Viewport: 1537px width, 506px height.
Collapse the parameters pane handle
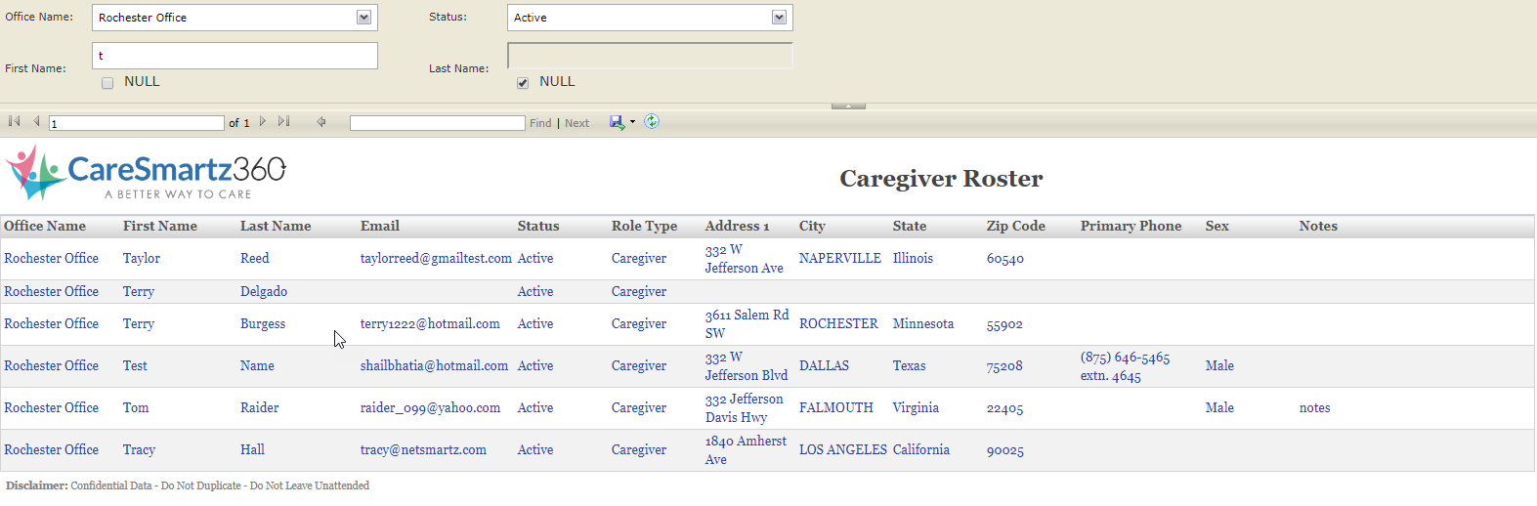(848, 105)
